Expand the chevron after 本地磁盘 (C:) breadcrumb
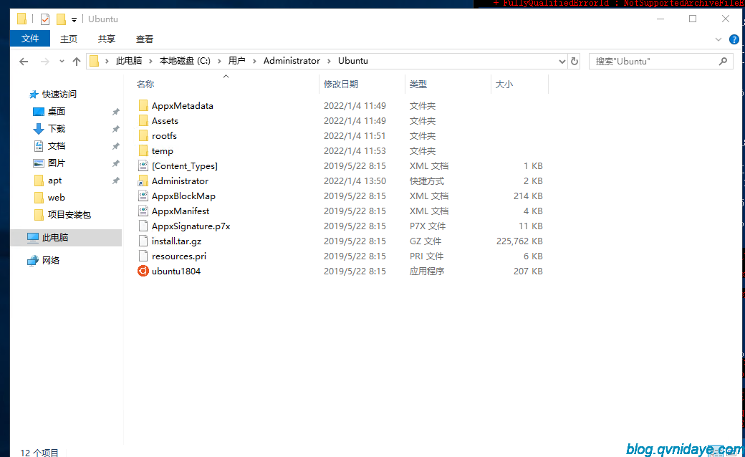The height and width of the screenshot is (457, 745). point(219,61)
